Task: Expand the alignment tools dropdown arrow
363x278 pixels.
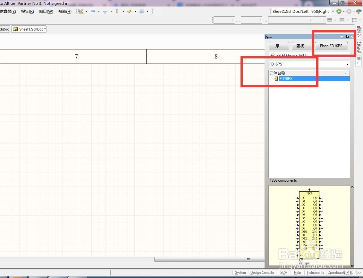Action: point(99,11)
